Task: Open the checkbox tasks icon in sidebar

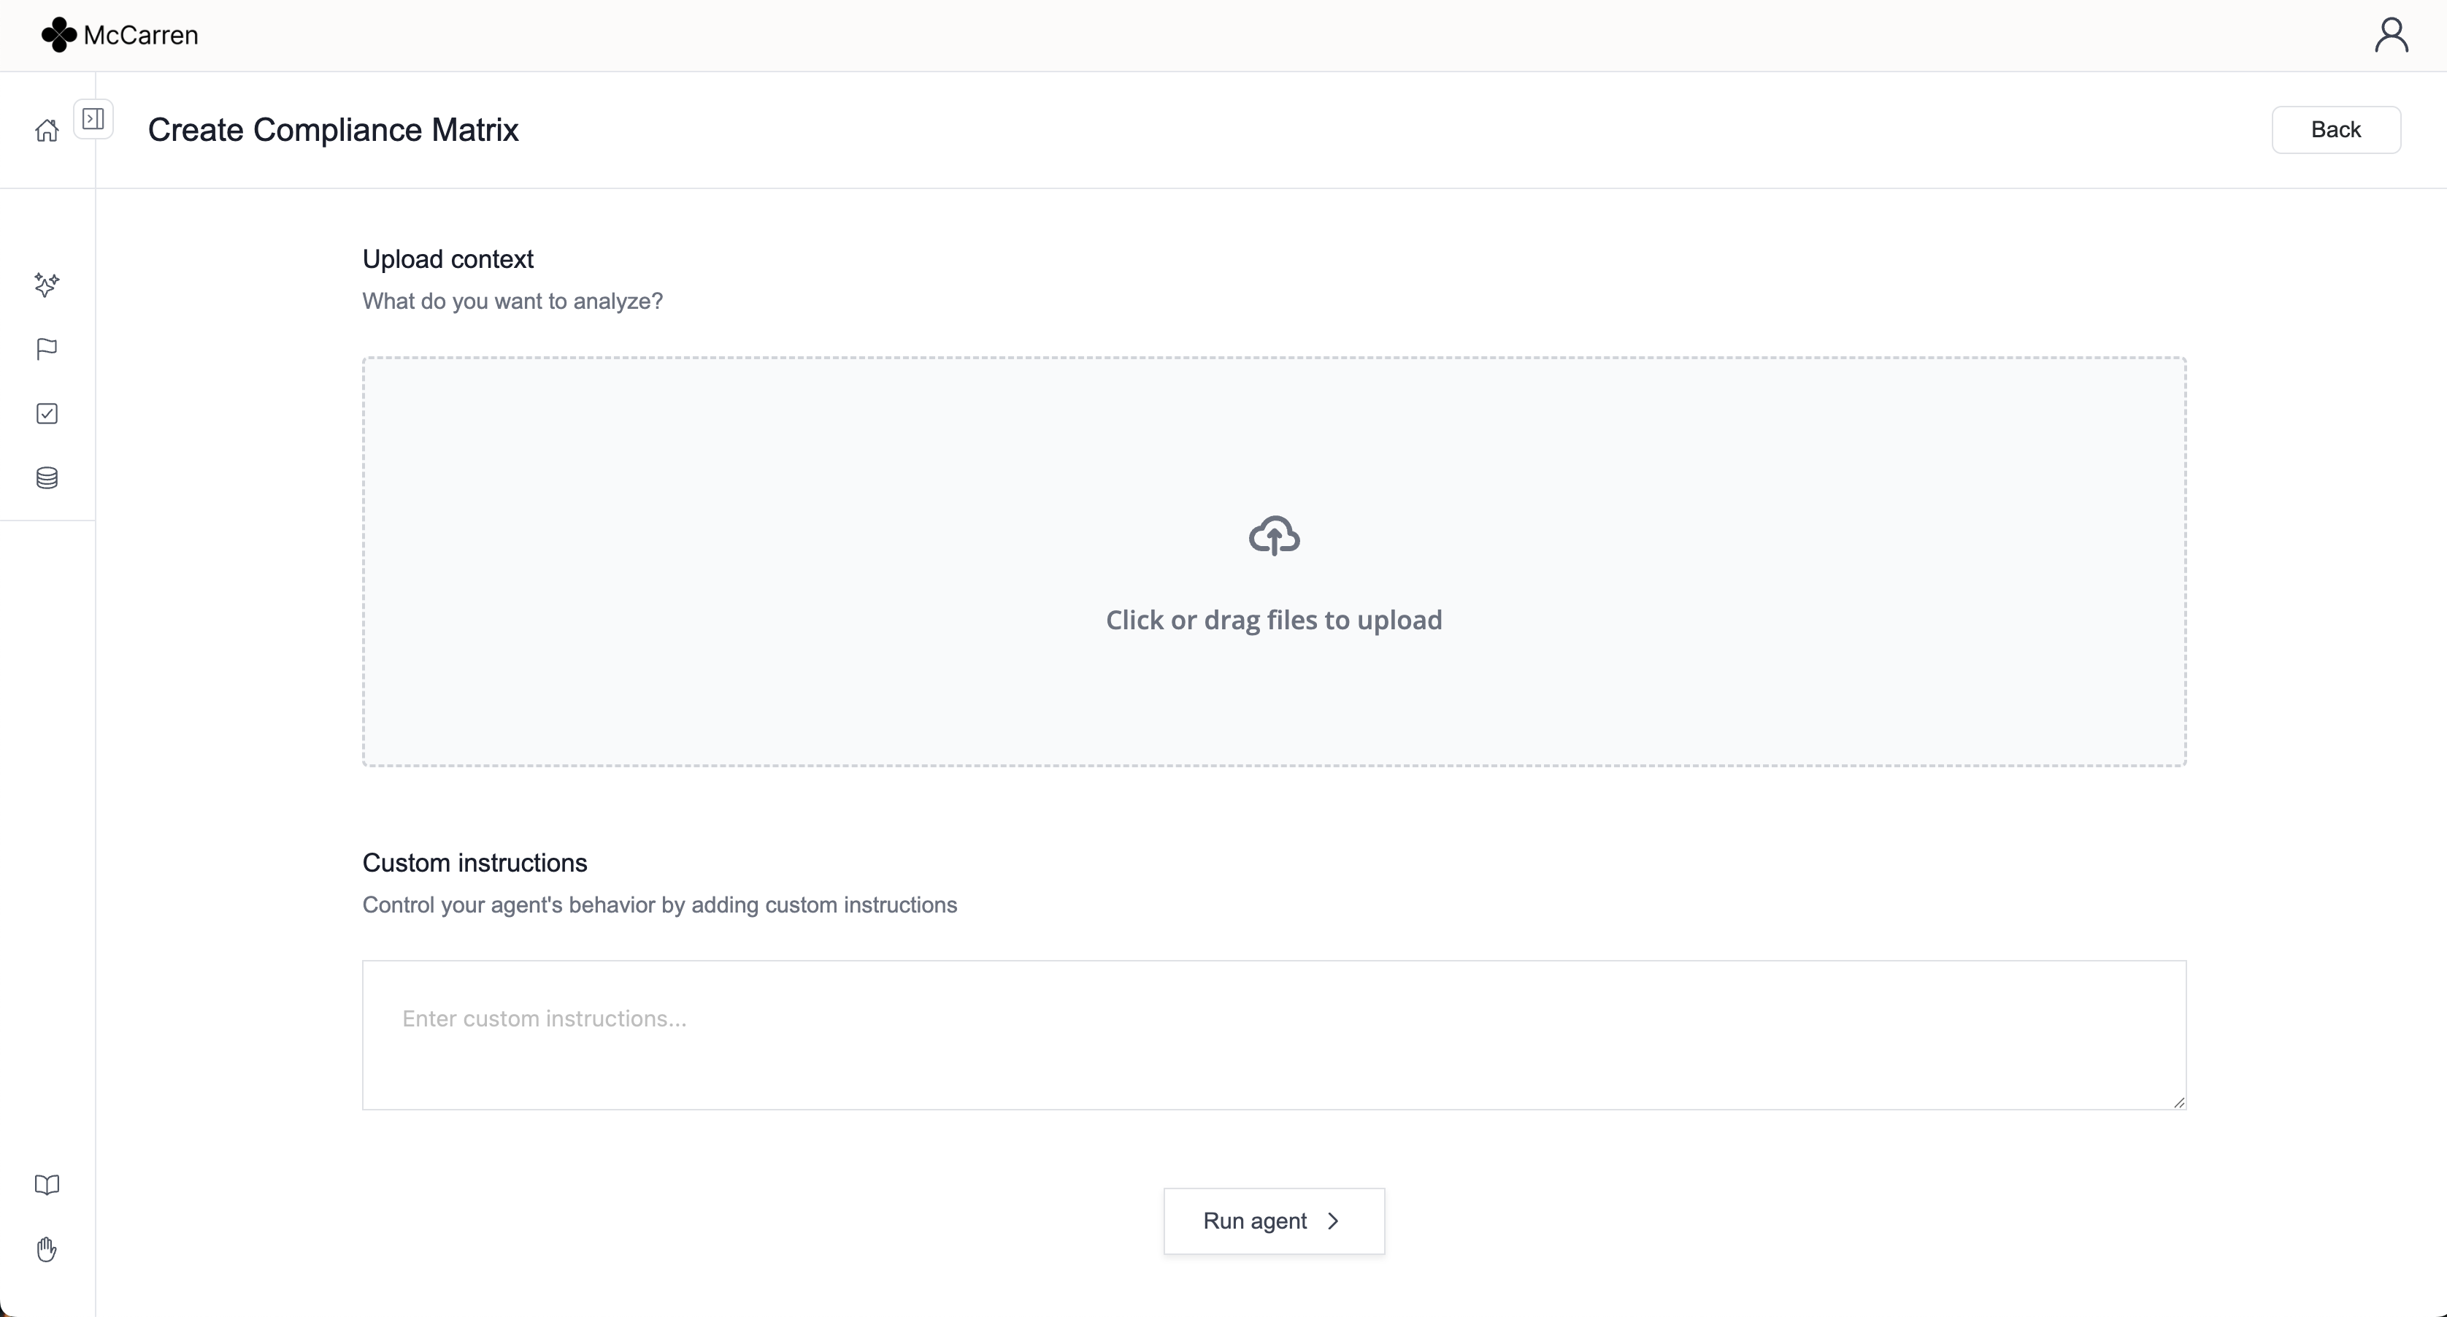Action: [x=47, y=413]
